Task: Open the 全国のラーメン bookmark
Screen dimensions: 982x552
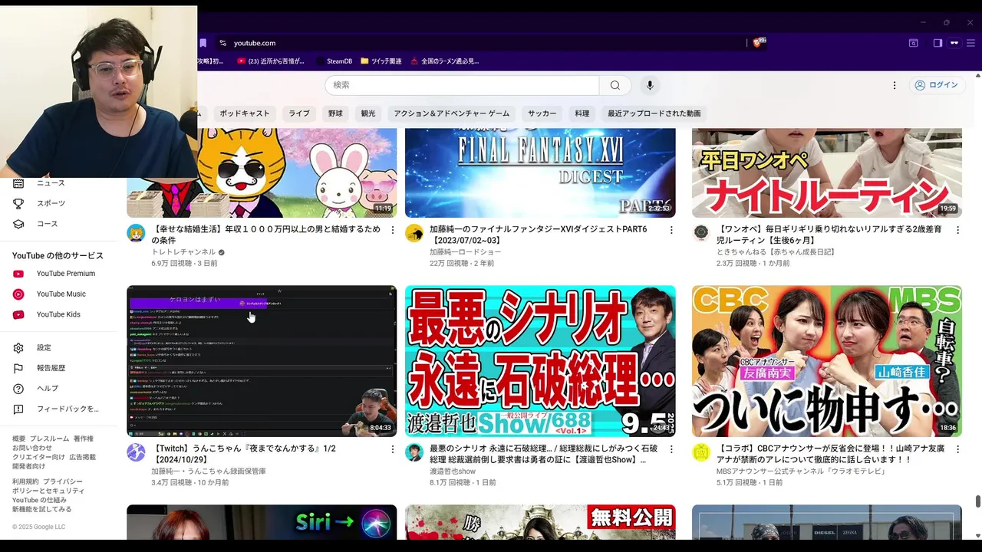Action: [x=445, y=61]
